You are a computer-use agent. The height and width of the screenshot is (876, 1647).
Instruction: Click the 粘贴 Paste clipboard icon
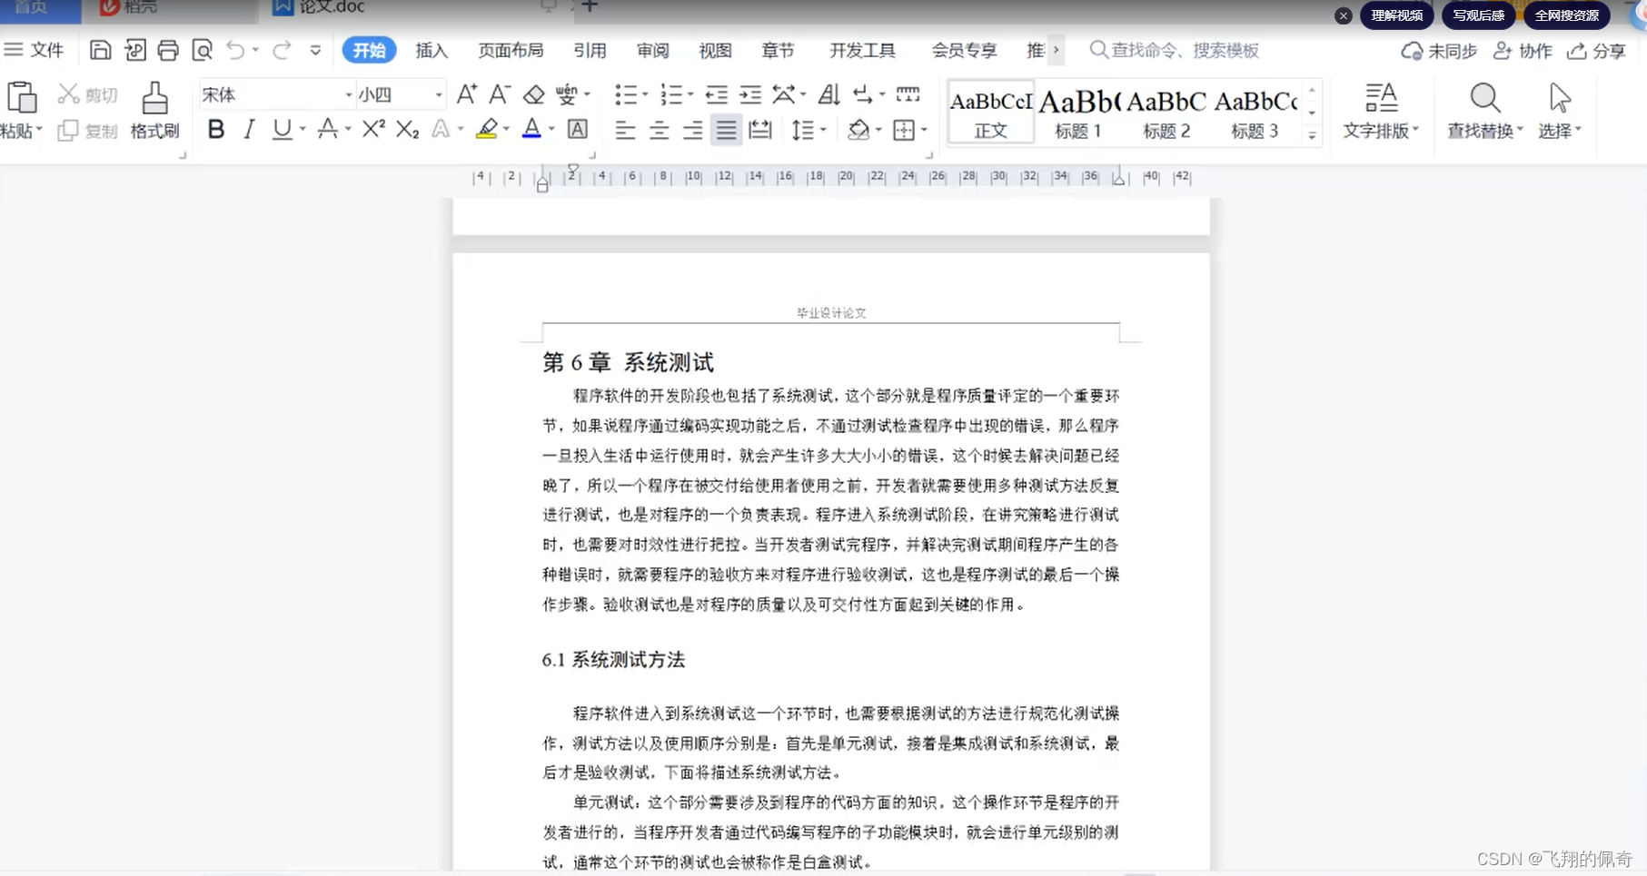pos(21,98)
